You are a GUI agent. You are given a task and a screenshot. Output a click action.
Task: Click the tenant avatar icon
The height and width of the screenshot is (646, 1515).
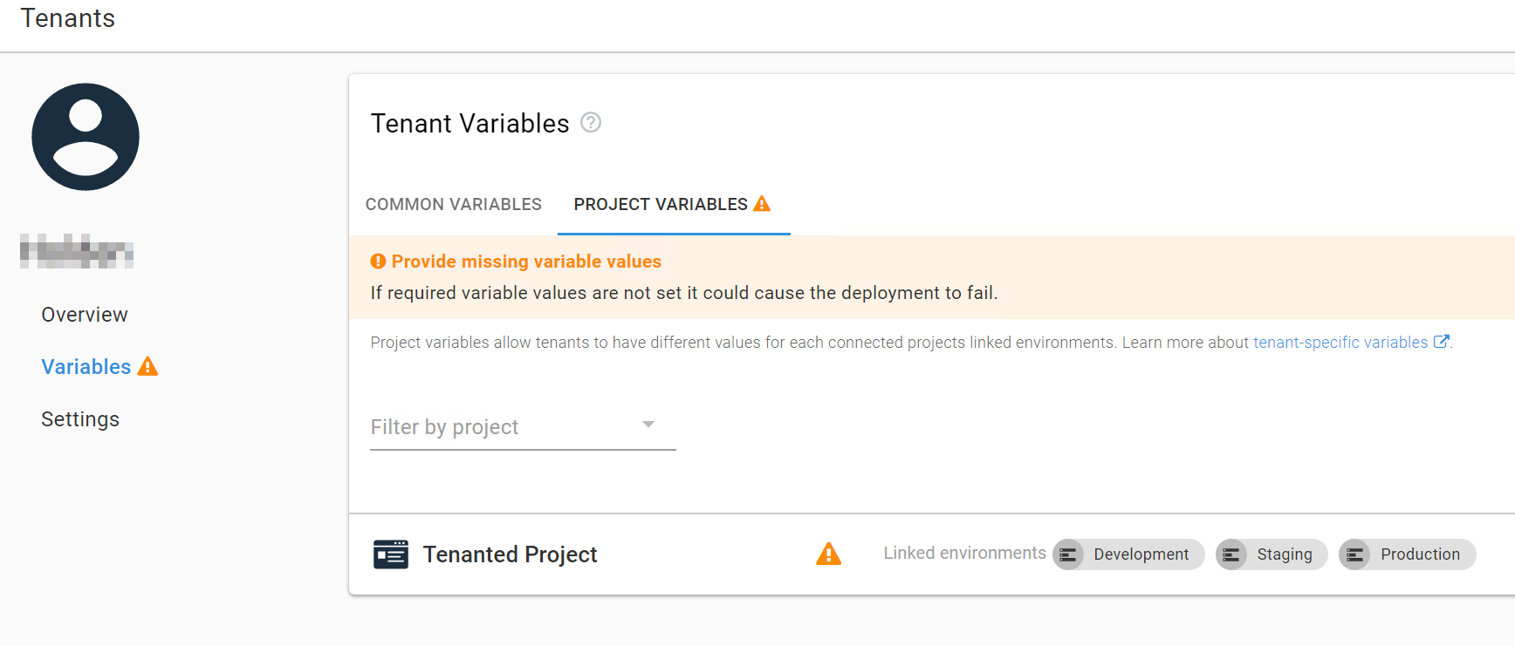[85, 136]
